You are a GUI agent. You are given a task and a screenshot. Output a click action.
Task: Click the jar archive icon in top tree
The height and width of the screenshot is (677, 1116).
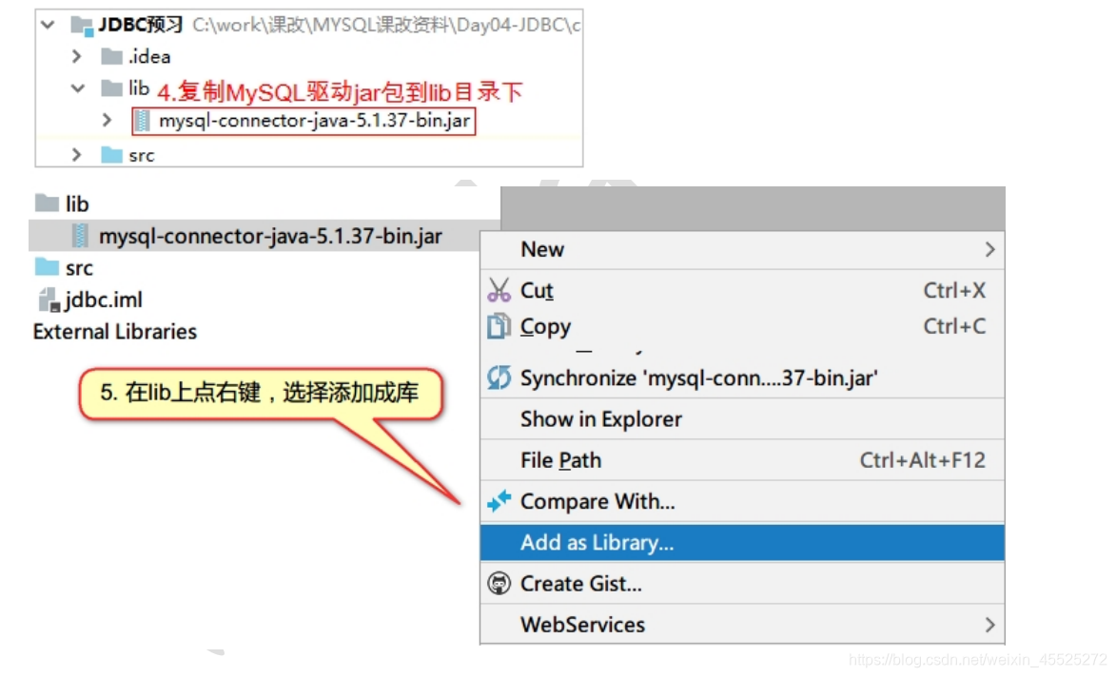pos(143,121)
